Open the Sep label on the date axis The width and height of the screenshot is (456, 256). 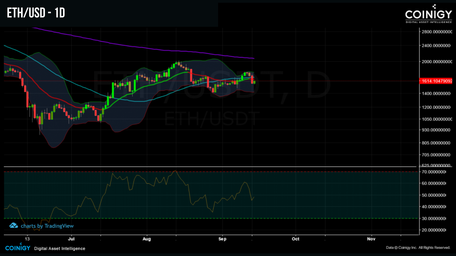point(222,239)
